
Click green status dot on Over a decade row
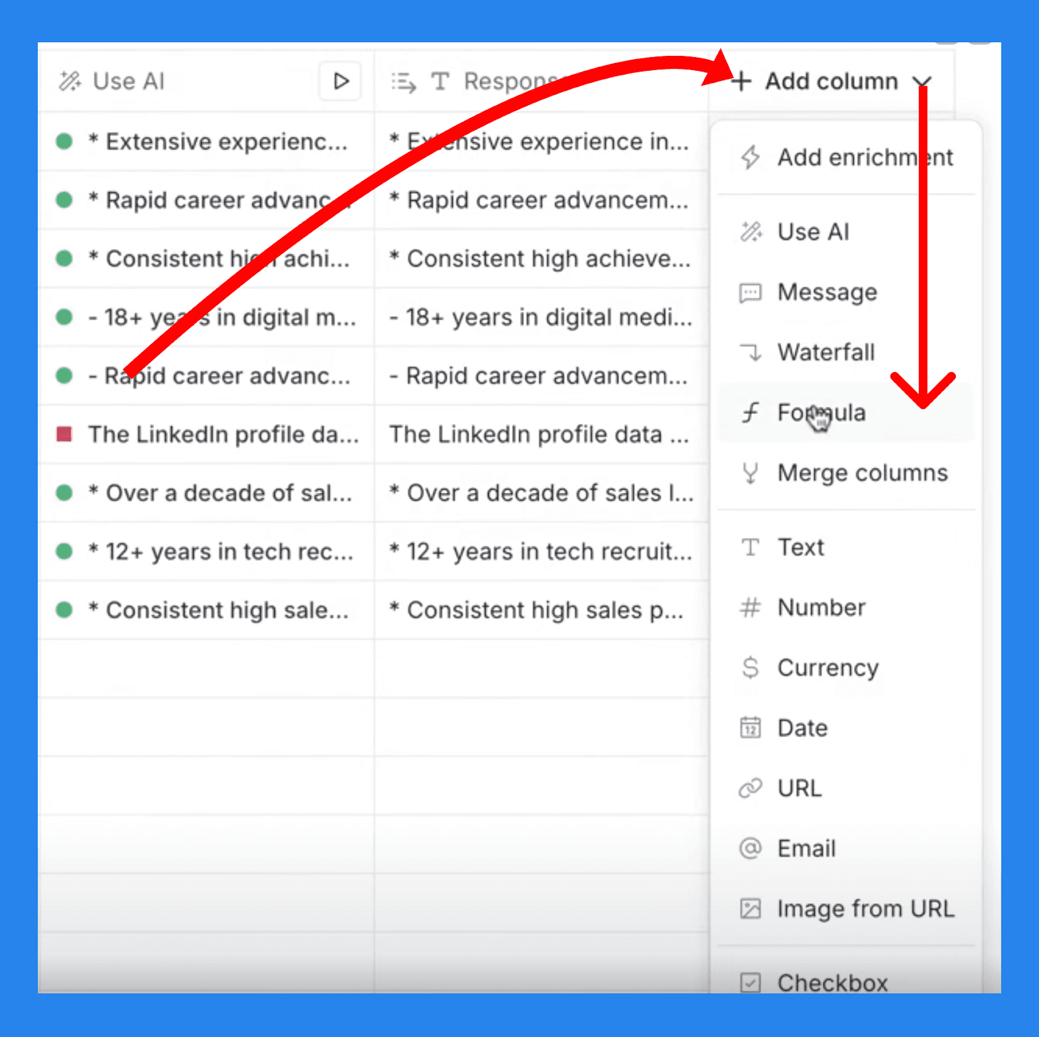pos(64,493)
